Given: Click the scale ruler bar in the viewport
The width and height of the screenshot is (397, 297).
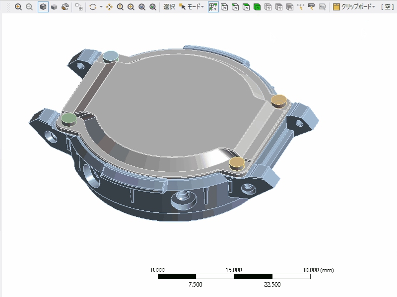Looking at the screenshot, I should [x=234, y=276].
